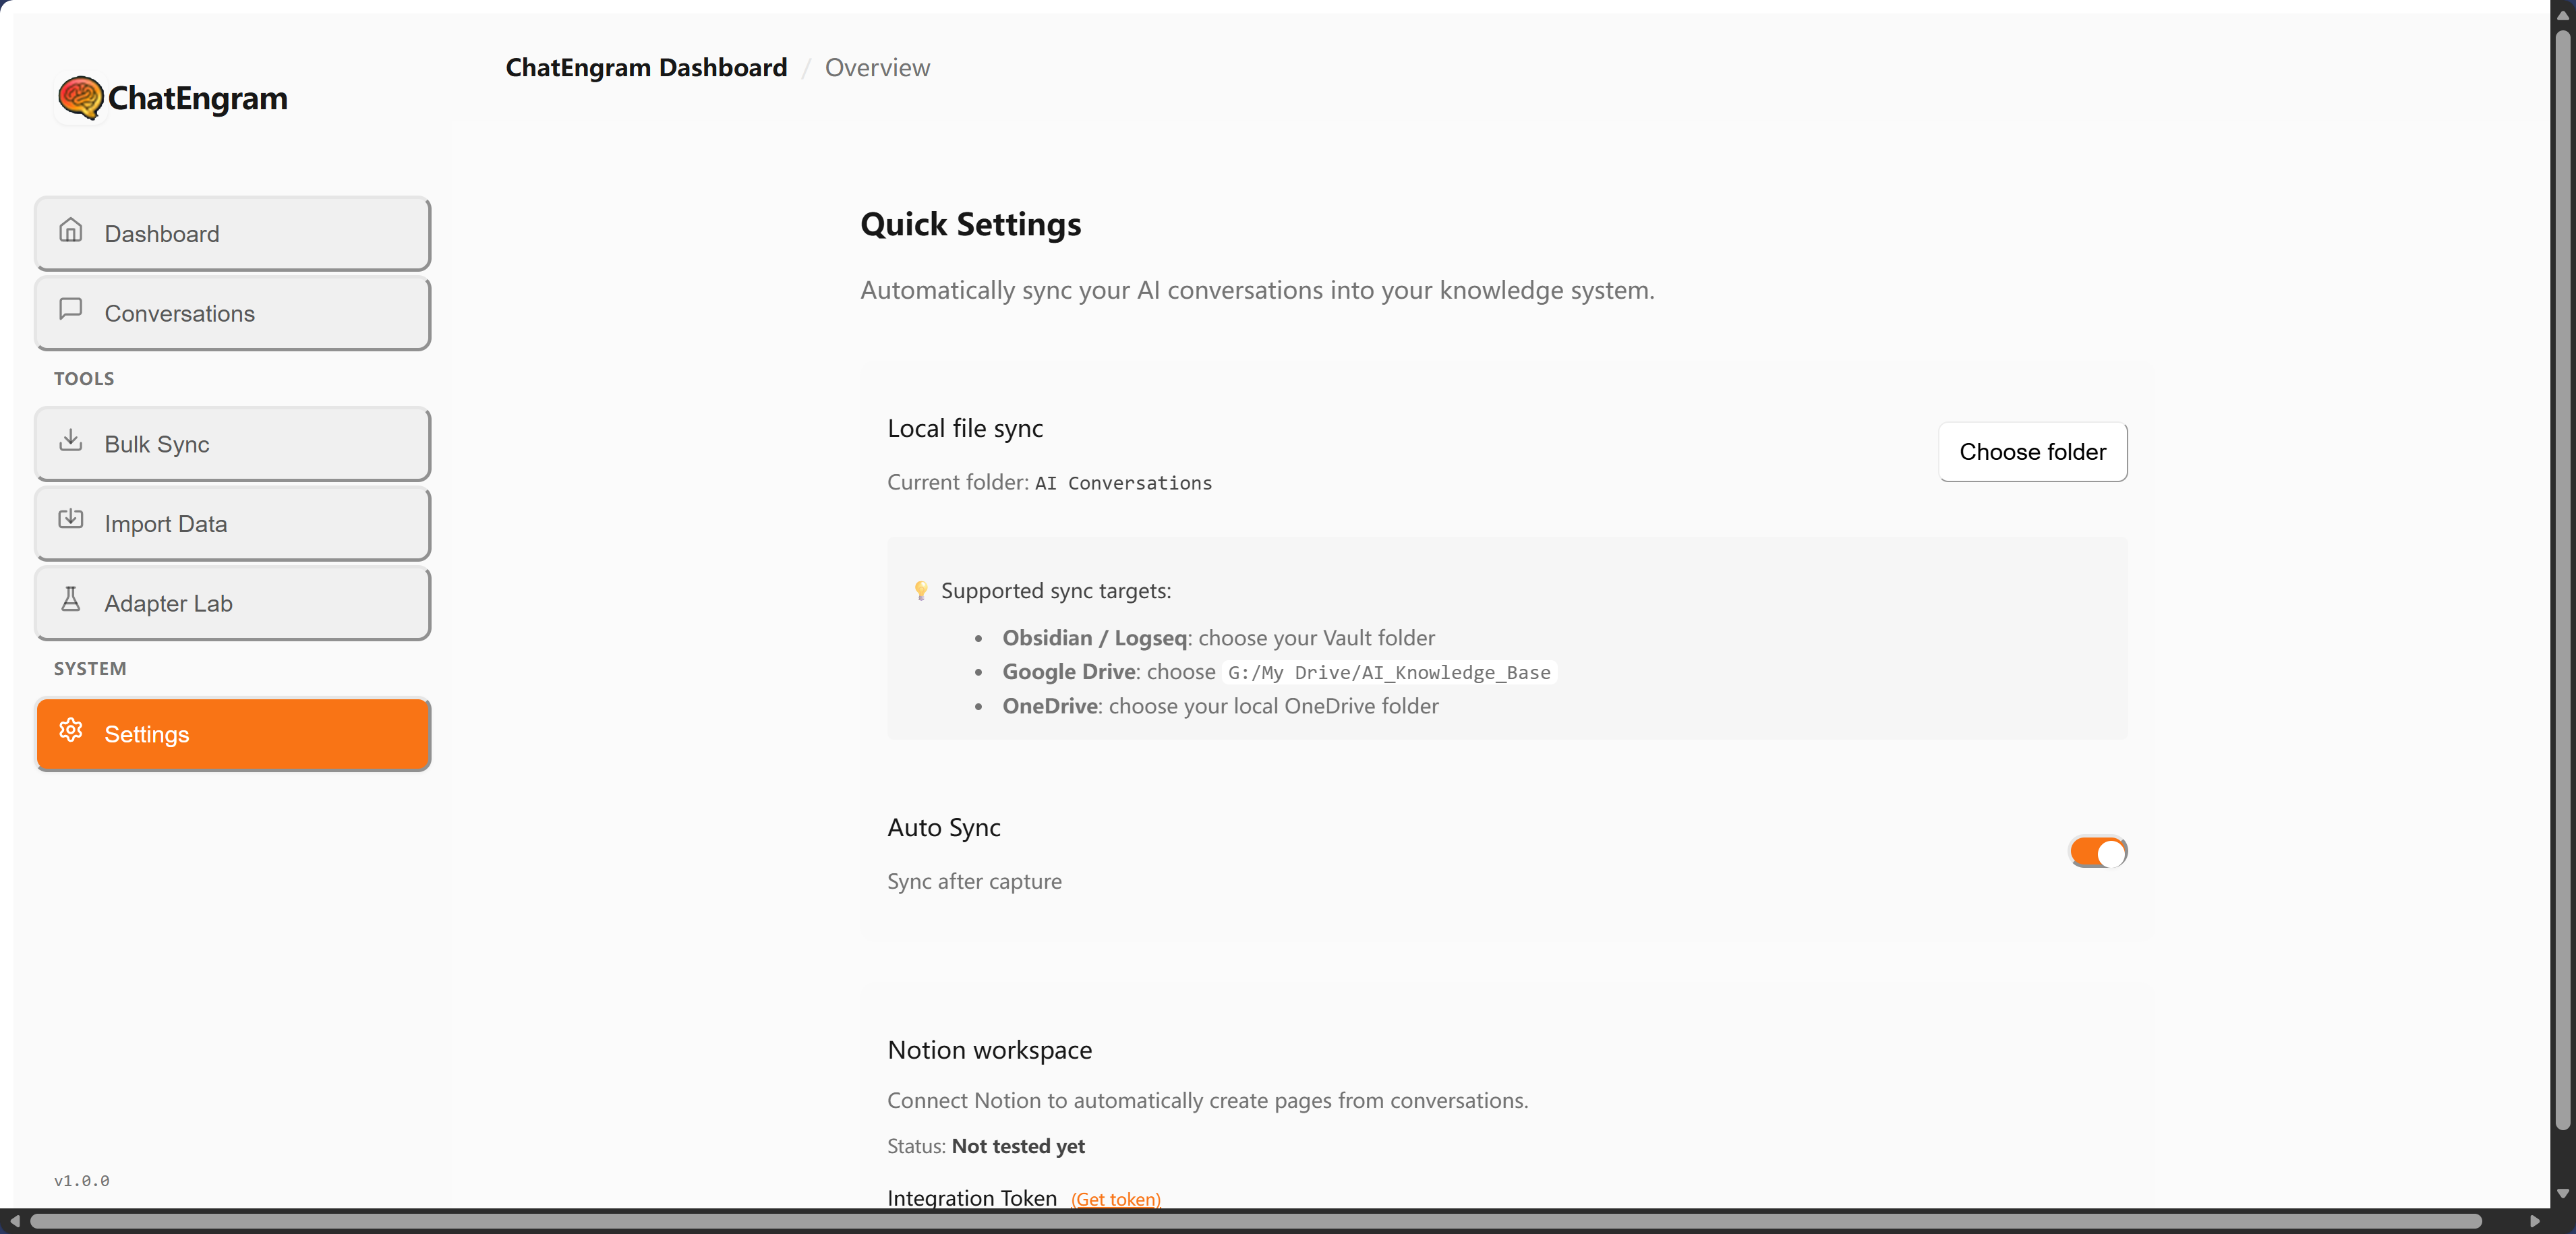
Task: Click the lightbulb icon in sync targets tip
Action: [x=921, y=591]
